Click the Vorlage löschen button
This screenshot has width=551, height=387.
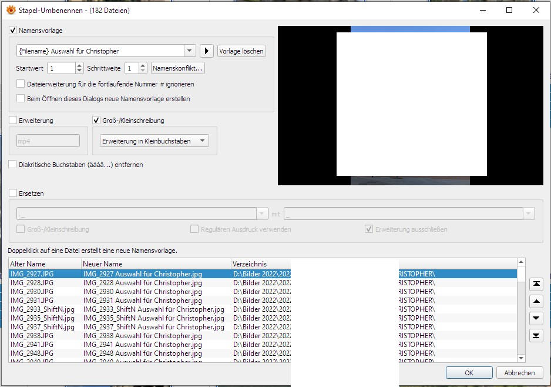(x=241, y=51)
